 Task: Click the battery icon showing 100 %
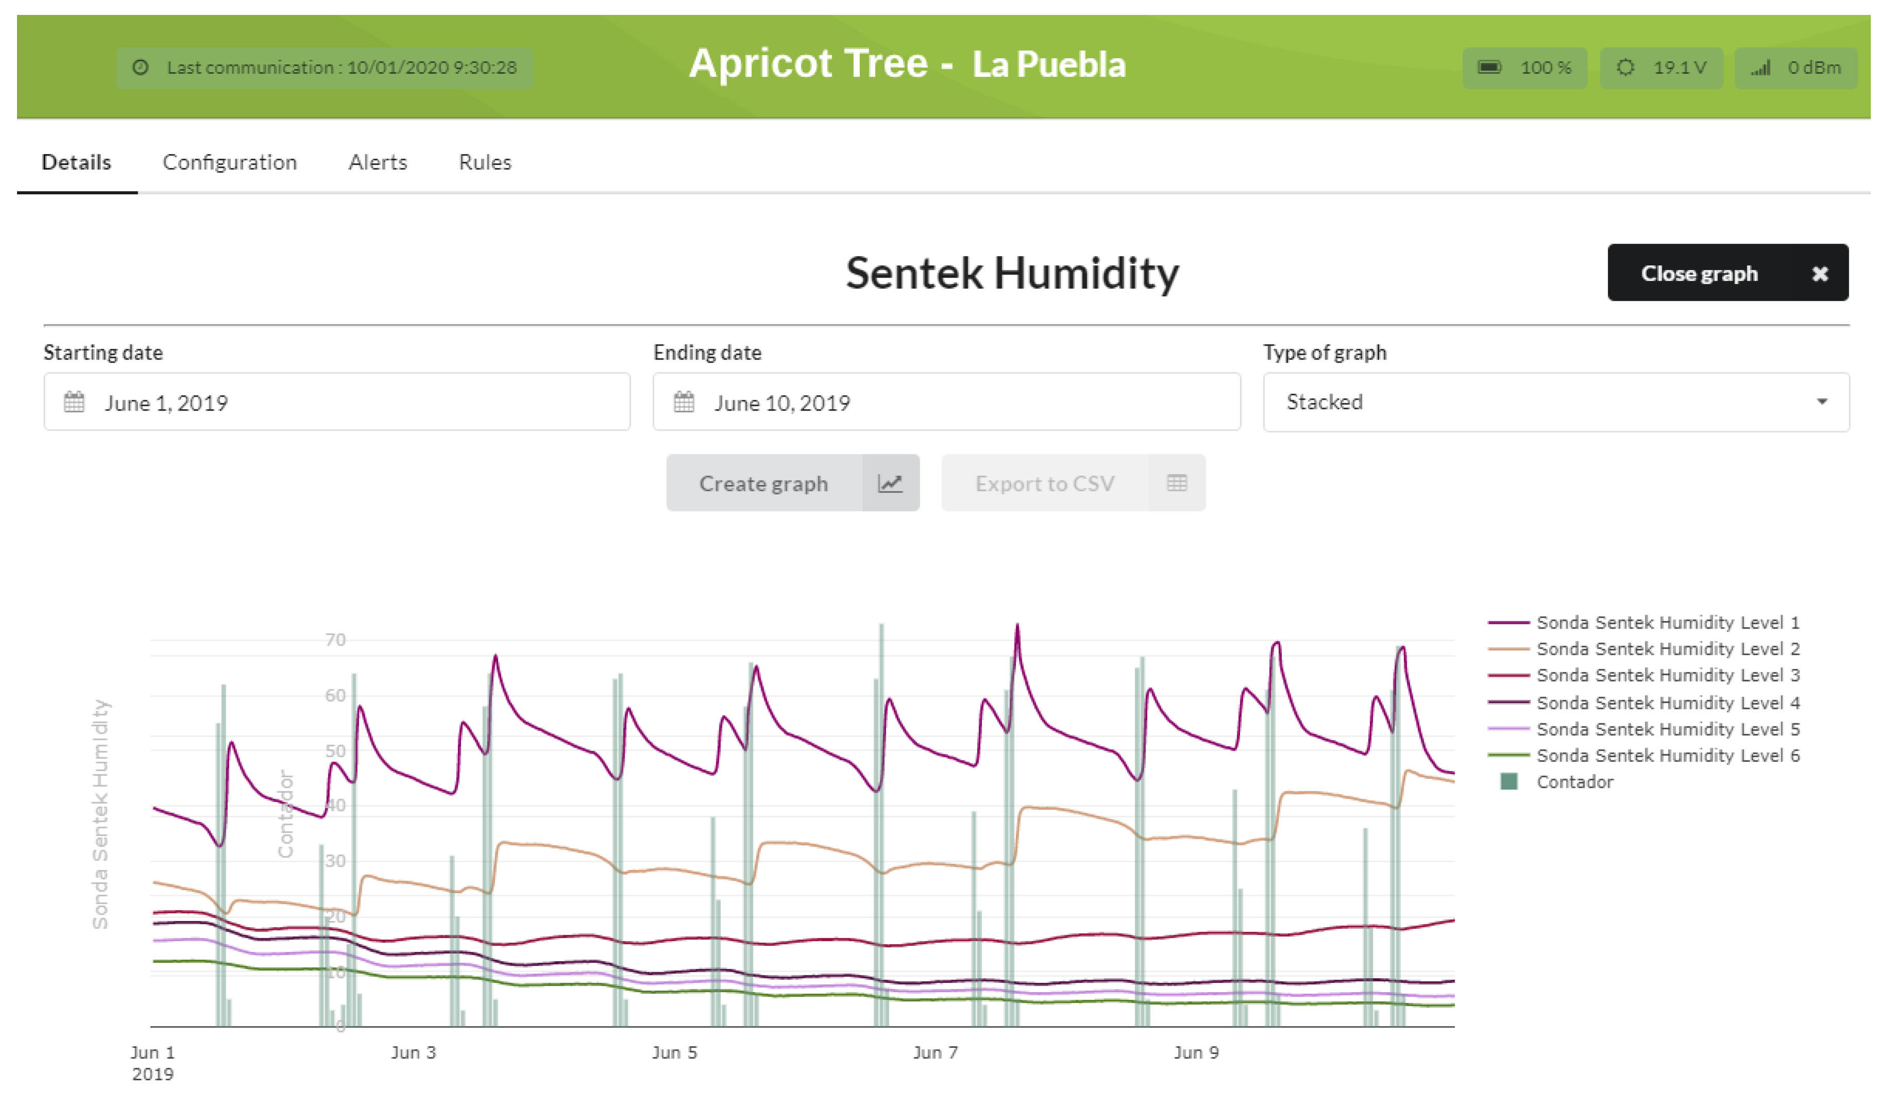[1489, 68]
